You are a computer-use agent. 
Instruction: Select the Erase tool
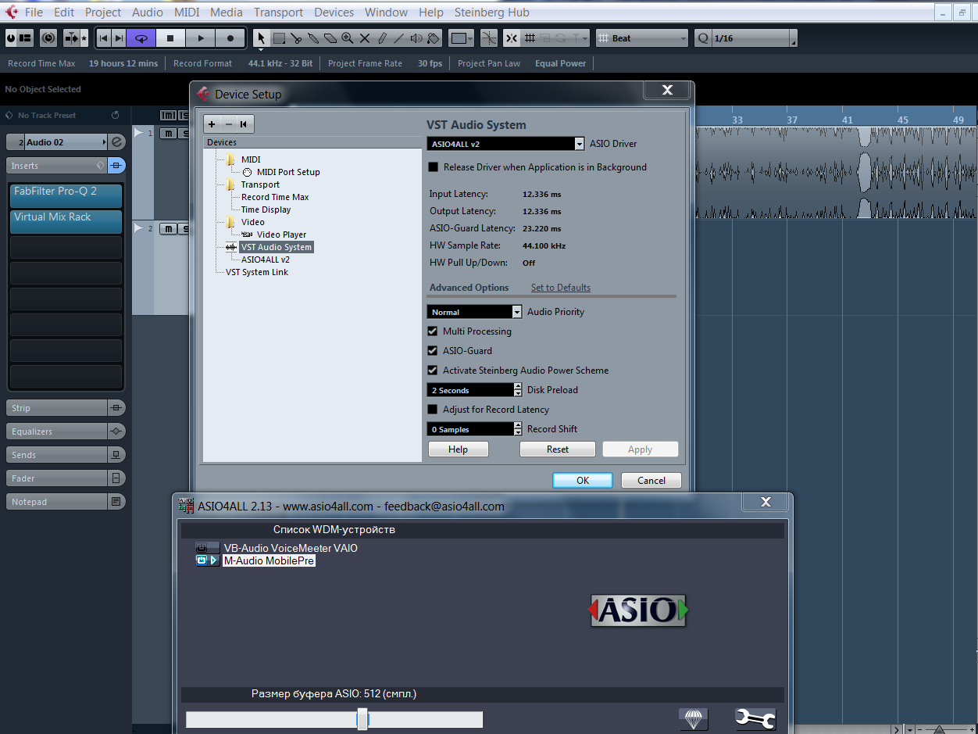tap(330, 38)
